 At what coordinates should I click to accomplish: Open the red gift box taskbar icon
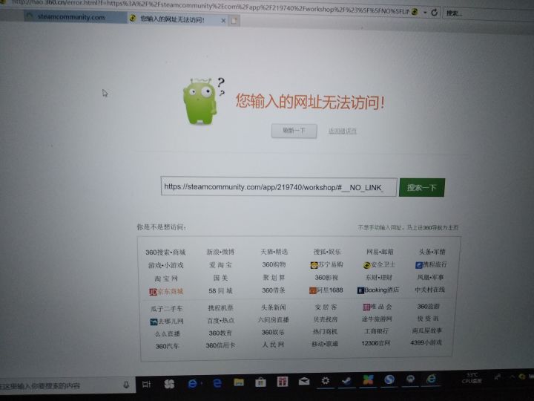(283, 382)
